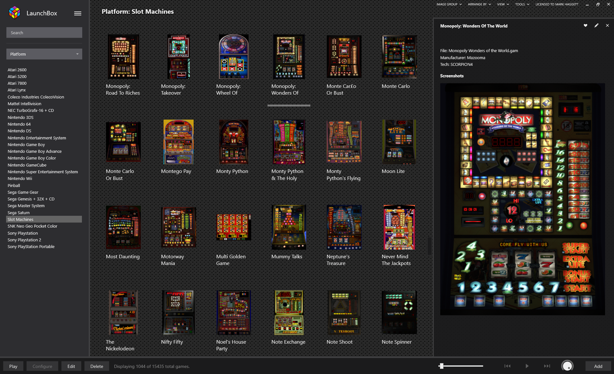
Task: Select Note Shoot game thumbnail
Action: pos(344,313)
